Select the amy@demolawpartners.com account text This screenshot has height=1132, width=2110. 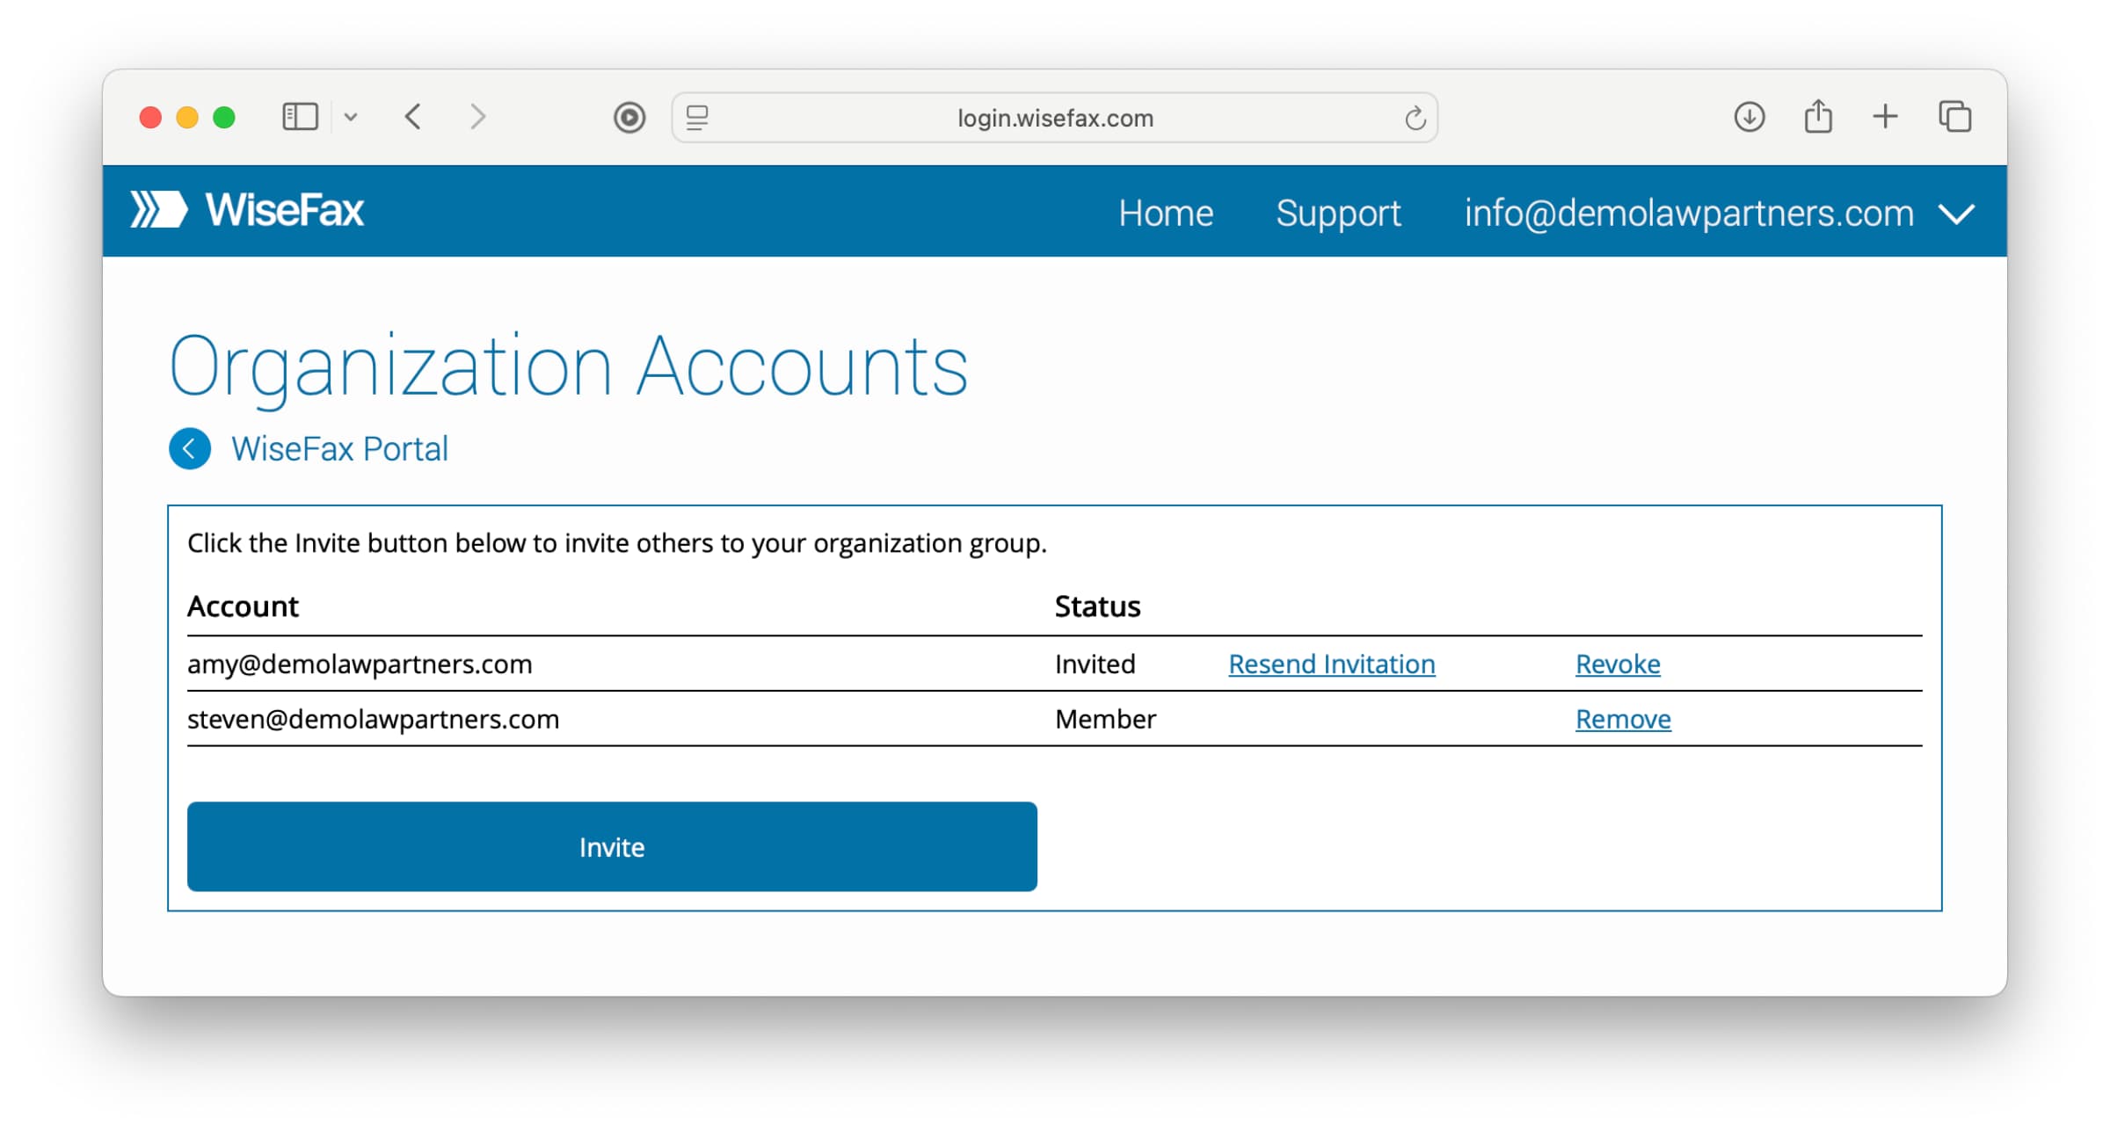coord(360,664)
